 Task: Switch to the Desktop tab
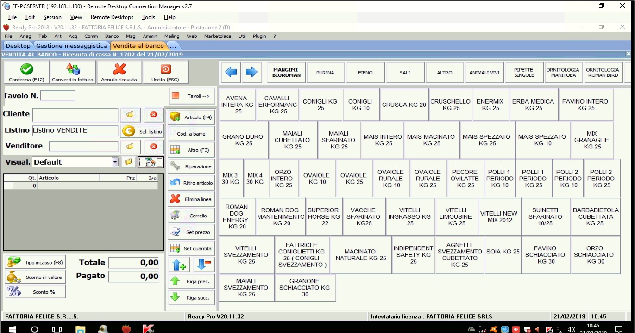pyautogui.click(x=18, y=46)
